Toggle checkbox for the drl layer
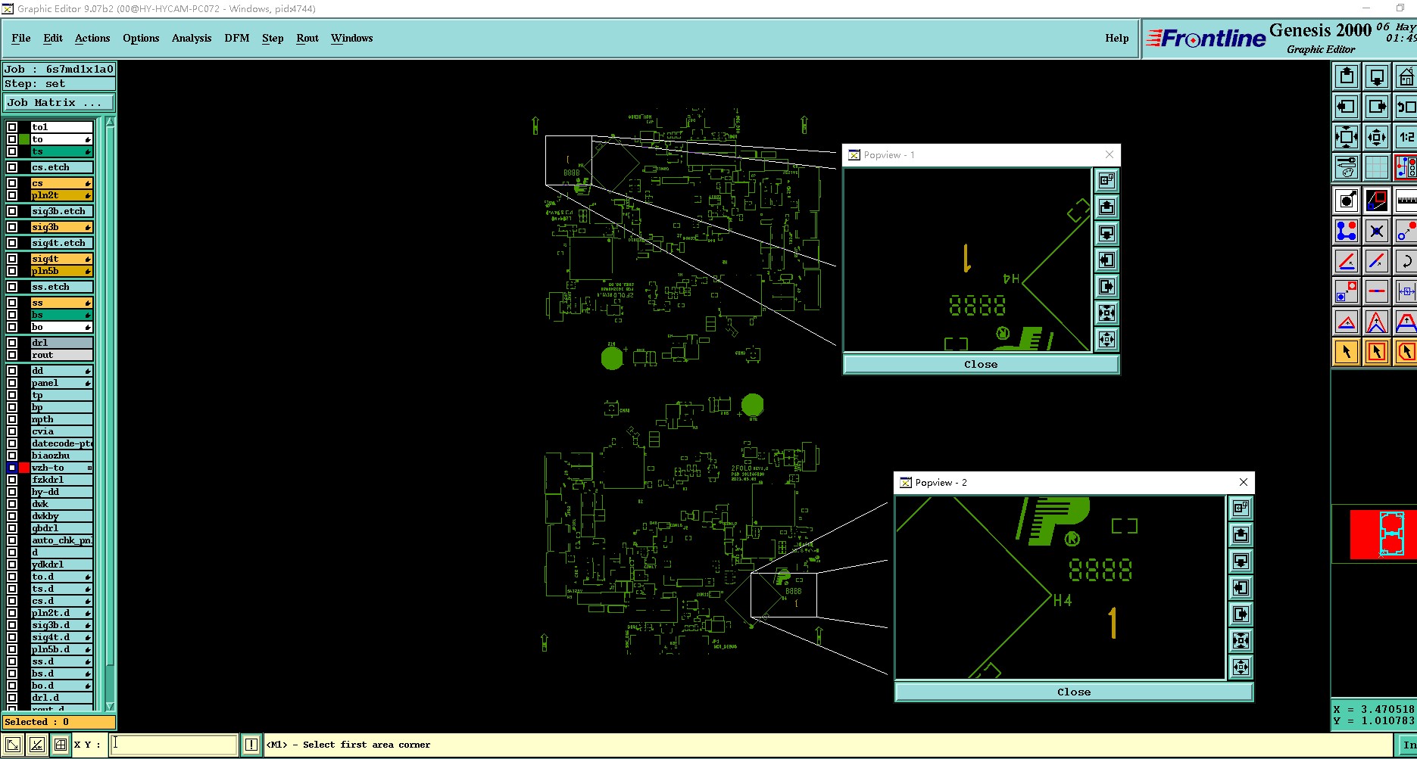 pyautogui.click(x=12, y=343)
